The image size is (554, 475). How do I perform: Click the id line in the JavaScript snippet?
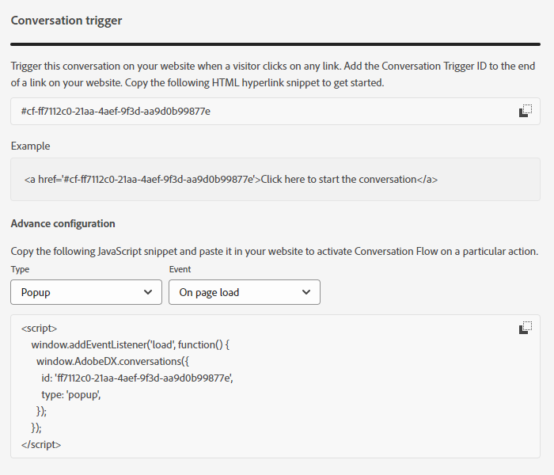click(137, 378)
